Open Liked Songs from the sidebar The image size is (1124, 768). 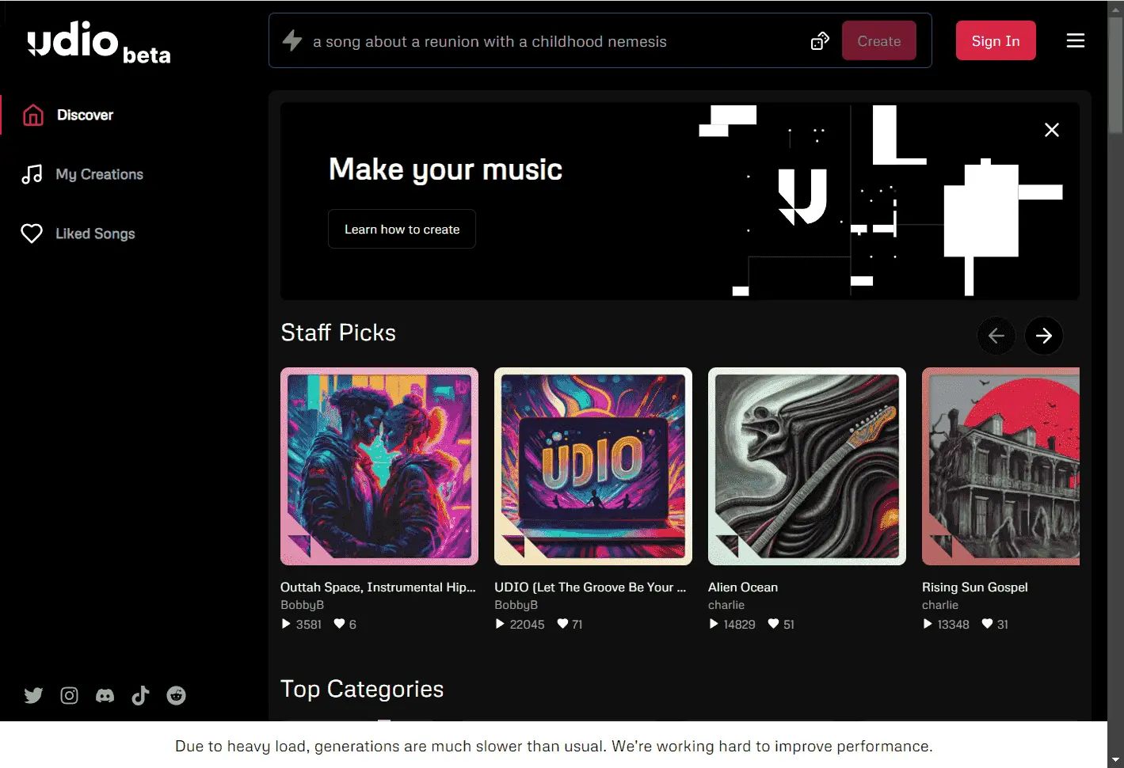[x=95, y=234]
